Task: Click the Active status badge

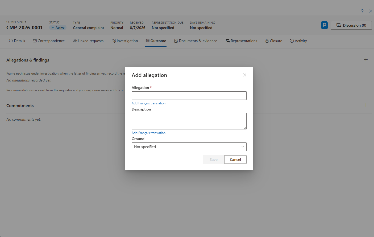Action: [58, 28]
